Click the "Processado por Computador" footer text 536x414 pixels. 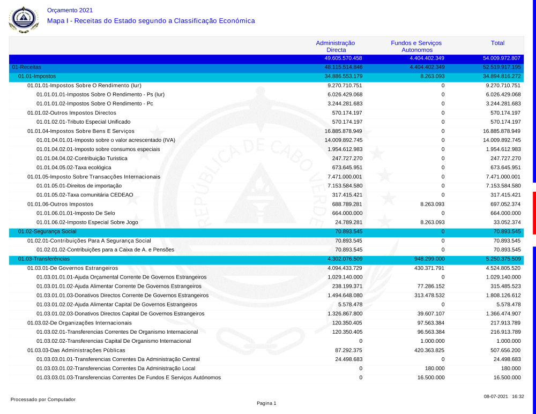[43, 400]
